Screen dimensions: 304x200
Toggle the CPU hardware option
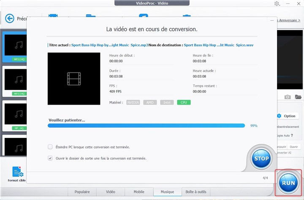184,103
